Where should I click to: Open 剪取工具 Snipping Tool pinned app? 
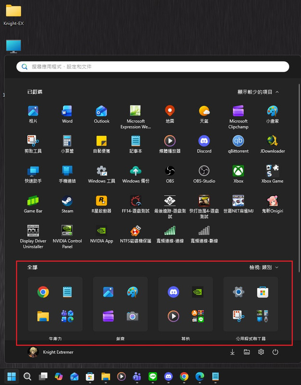[33, 144]
